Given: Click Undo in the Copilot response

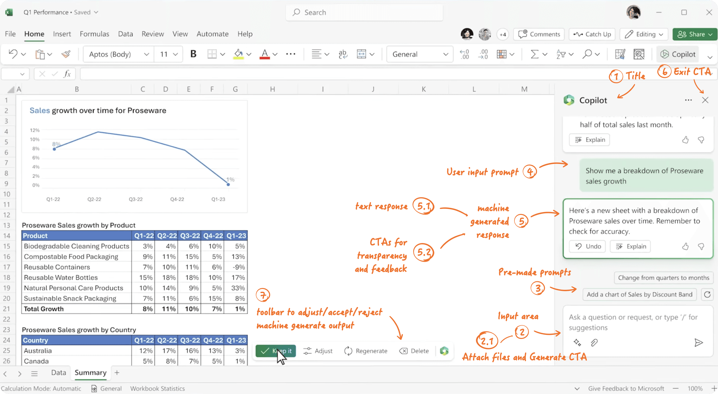Looking at the screenshot, I should coord(588,246).
